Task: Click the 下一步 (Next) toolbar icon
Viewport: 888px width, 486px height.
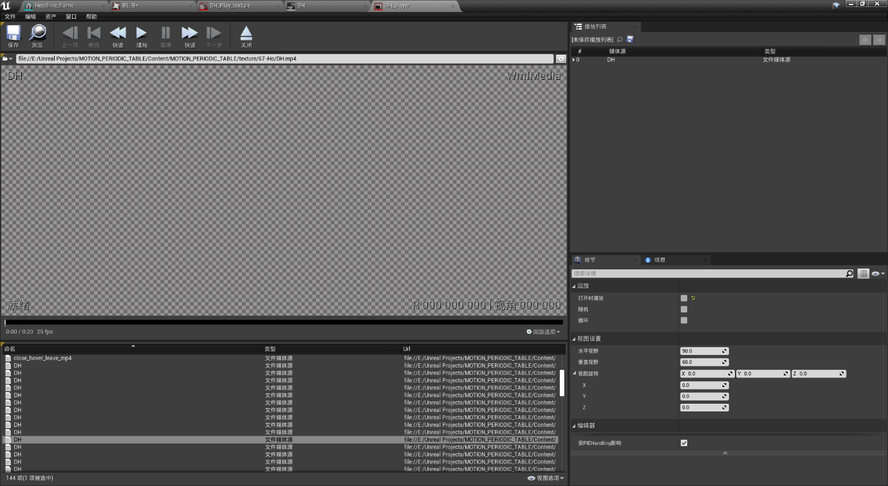Action: [214, 33]
